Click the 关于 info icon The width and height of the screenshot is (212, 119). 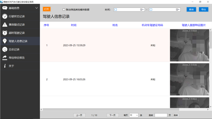pos(5,66)
